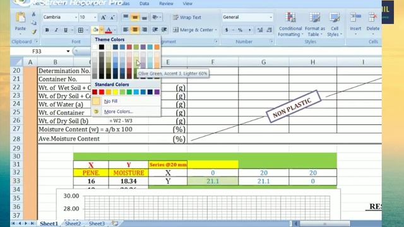Click the Copy icon in Clipboard group
The width and height of the screenshot is (404, 227).
[33, 23]
